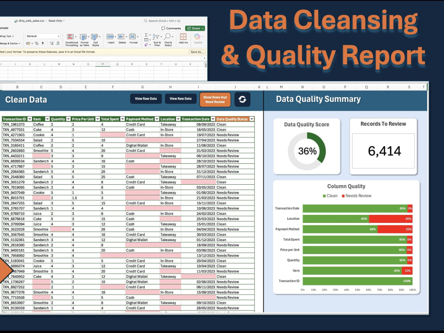Select column V header in Excel window

point(190,64)
